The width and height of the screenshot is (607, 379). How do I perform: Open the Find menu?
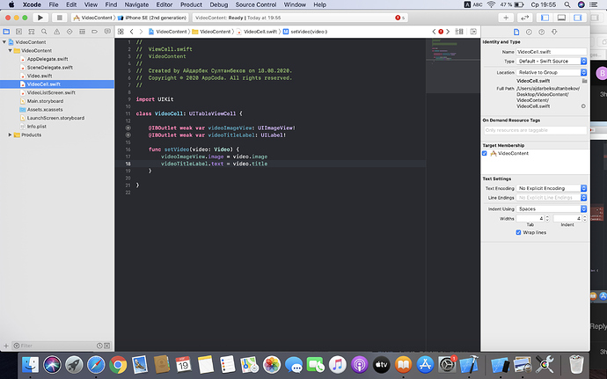point(111,4)
